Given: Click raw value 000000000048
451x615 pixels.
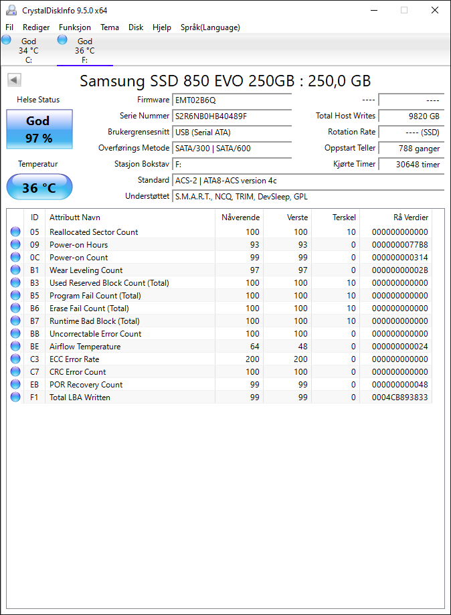Looking at the screenshot, I should click(x=400, y=384).
